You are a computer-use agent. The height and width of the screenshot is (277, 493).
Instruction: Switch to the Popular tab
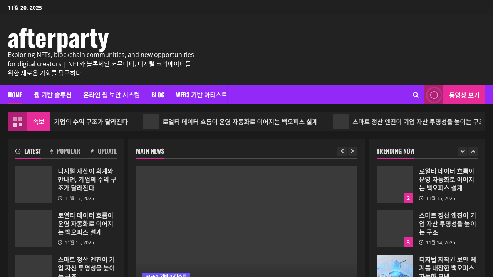(65, 151)
